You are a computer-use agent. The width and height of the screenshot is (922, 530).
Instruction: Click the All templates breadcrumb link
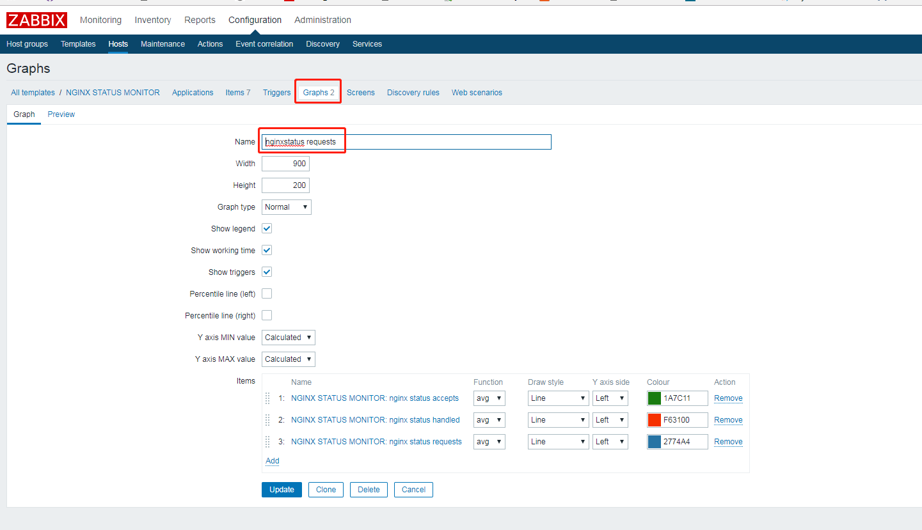click(x=33, y=93)
